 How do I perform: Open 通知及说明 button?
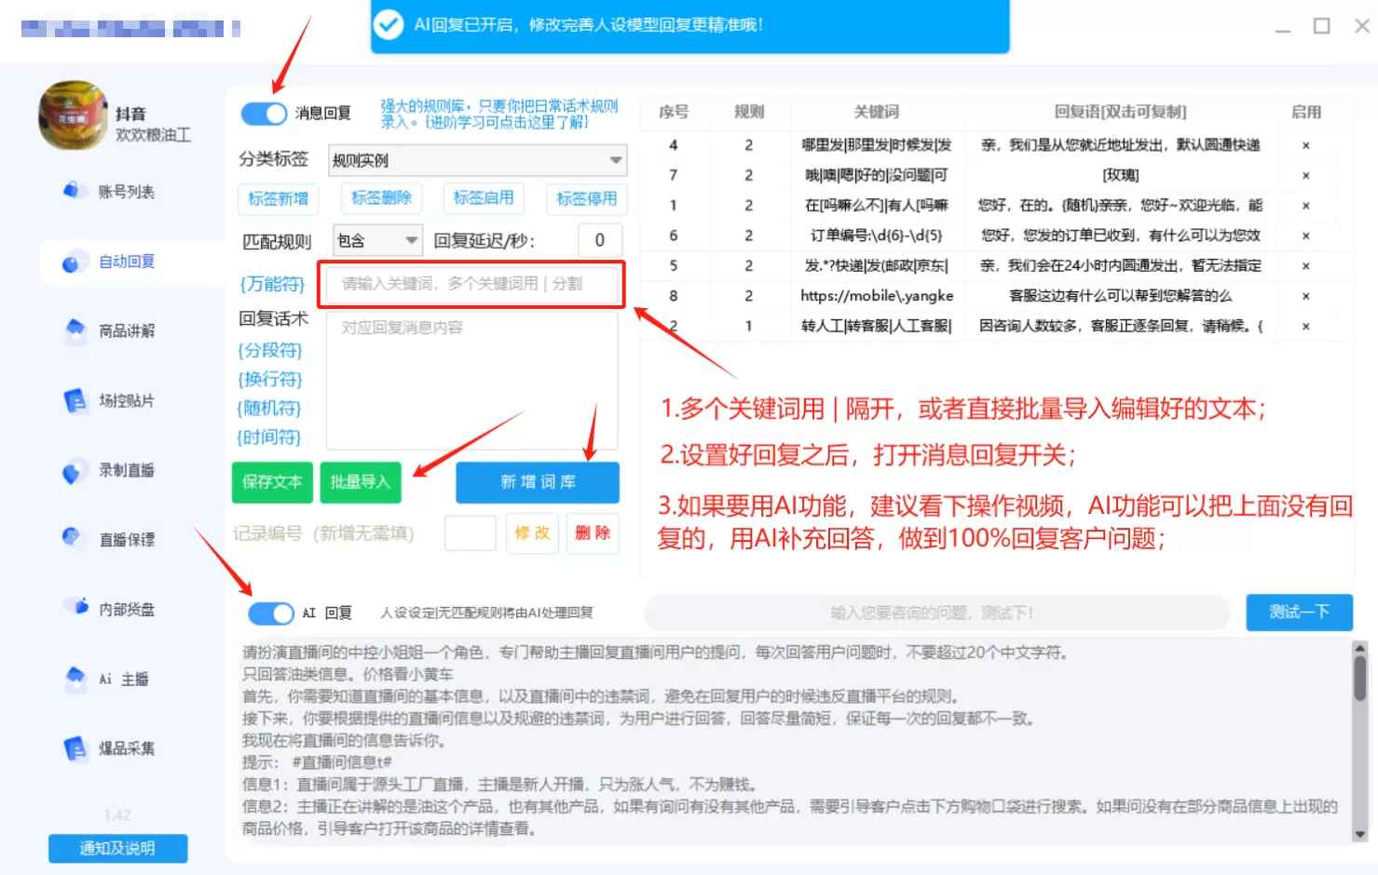click(x=117, y=848)
